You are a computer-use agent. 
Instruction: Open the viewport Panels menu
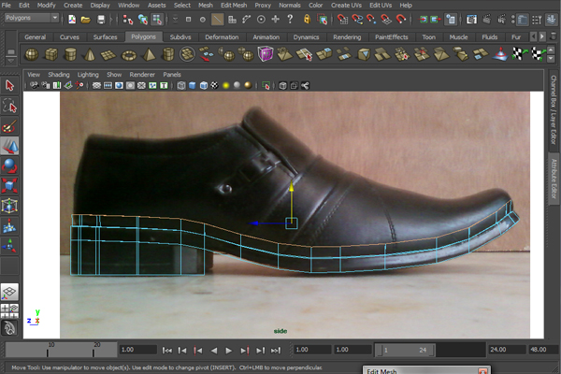click(172, 75)
